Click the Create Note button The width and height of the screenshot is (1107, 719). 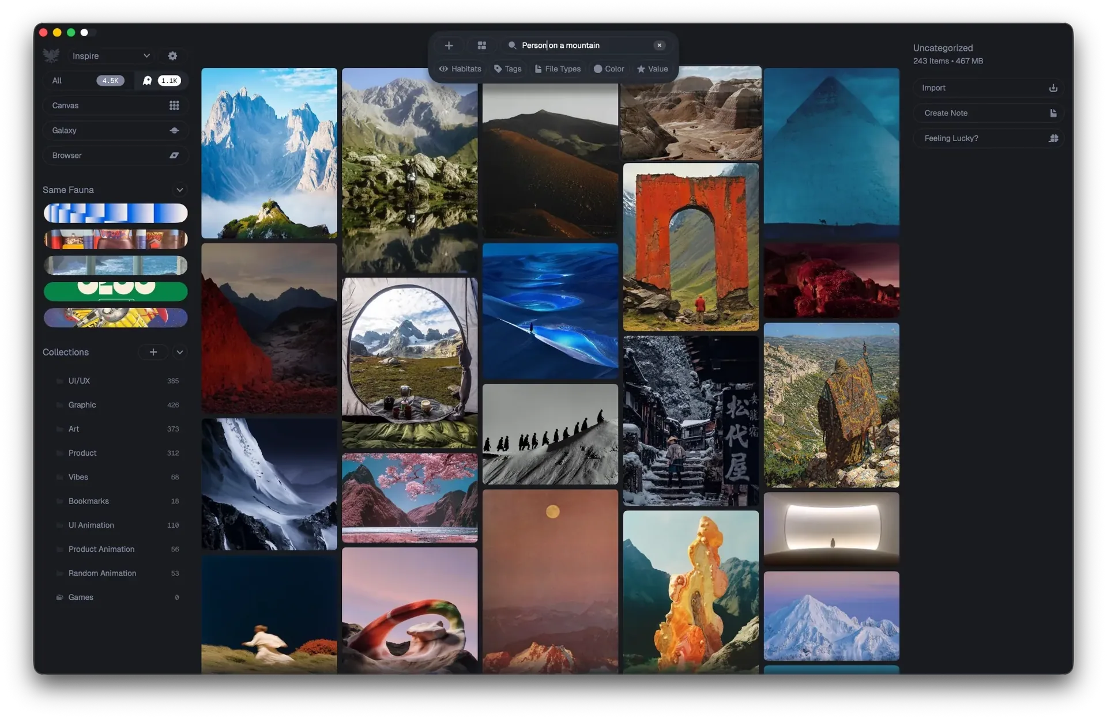988,113
